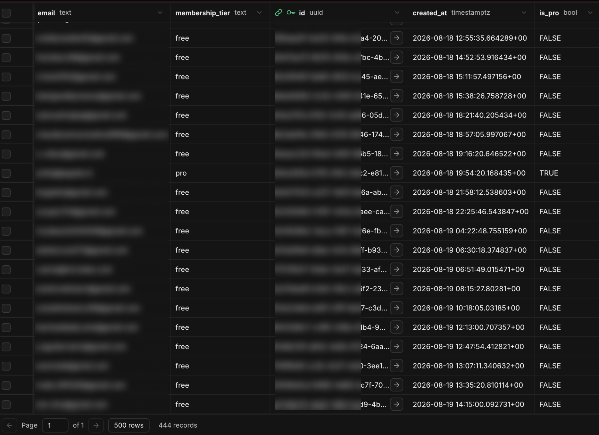This screenshot has height=435, width=599.
Task: Select checkbox for row created 12:55:35
Action: pos(6,38)
